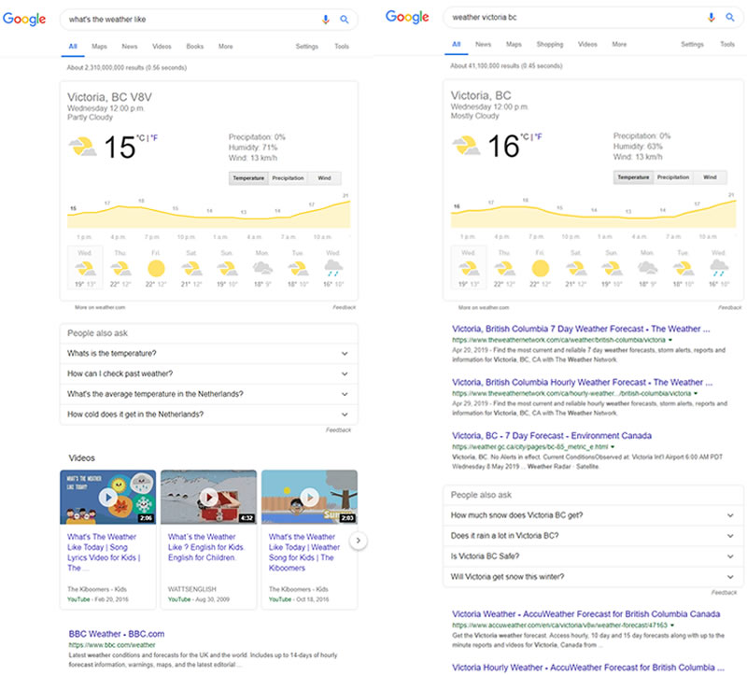
Task: Open Books tab in left search page
Action: (195, 46)
